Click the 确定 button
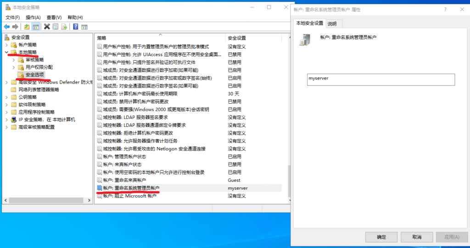The width and height of the screenshot is (470, 248). pyautogui.click(x=381, y=237)
